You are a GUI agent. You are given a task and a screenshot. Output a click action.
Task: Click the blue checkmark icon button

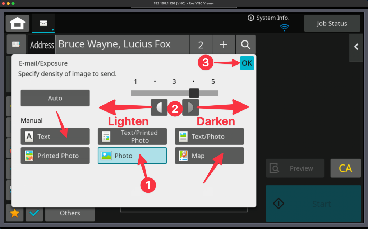tap(34, 213)
